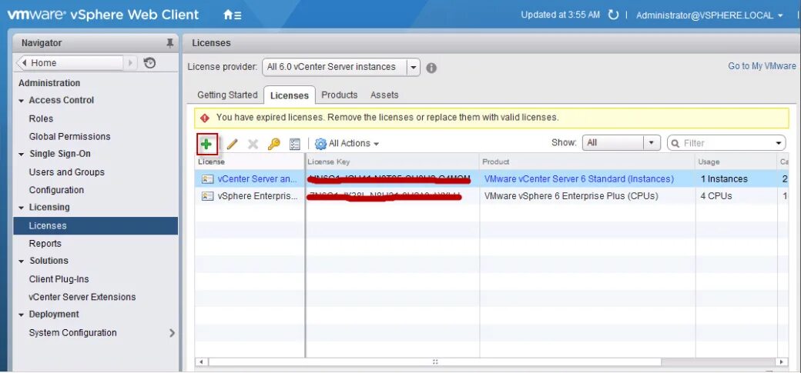Viewport: 801px width, 373px height.
Task: Click the Go to My VMware link
Action: [762, 66]
